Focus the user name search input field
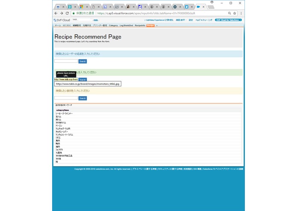The image size is (297, 211). pos(66,61)
